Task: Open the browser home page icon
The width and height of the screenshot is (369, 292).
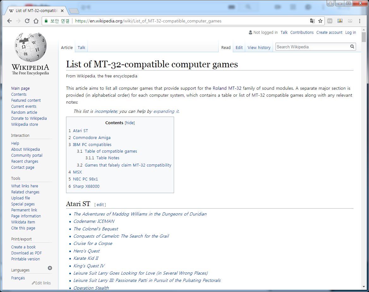Action: tap(36, 21)
